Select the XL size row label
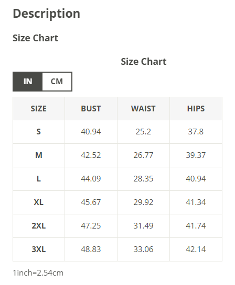The width and height of the screenshot is (235, 285). (x=39, y=202)
